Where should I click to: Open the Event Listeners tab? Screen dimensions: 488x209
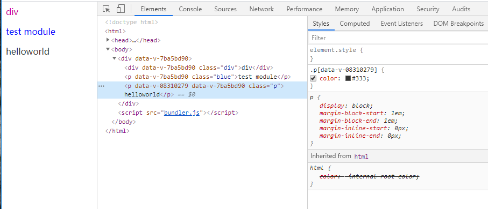click(x=401, y=24)
